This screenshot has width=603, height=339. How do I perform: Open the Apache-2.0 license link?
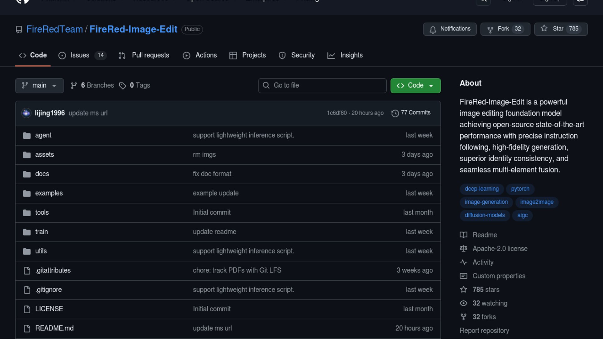pyautogui.click(x=500, y=249)
